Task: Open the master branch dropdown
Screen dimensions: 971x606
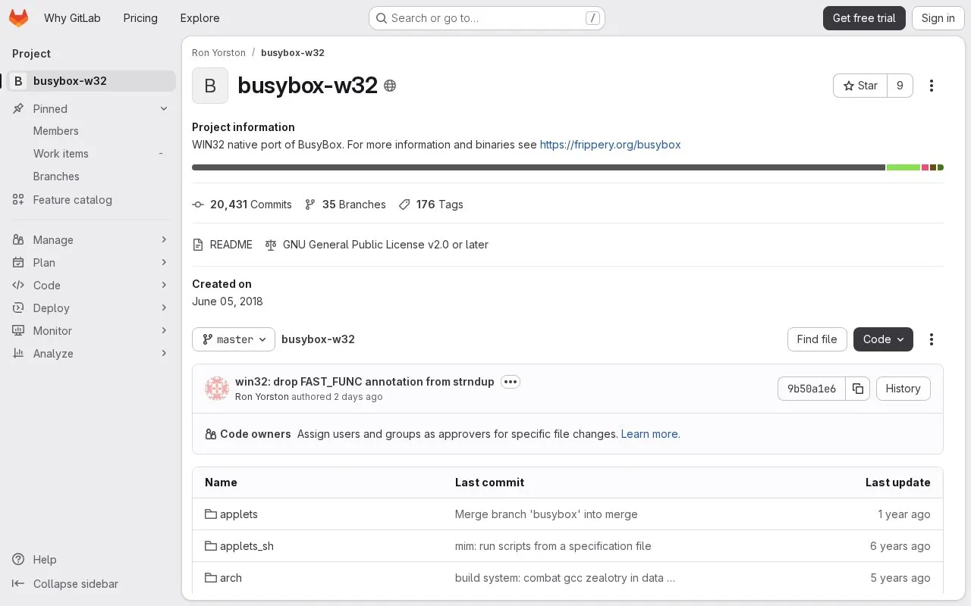Action: [233, 339]
